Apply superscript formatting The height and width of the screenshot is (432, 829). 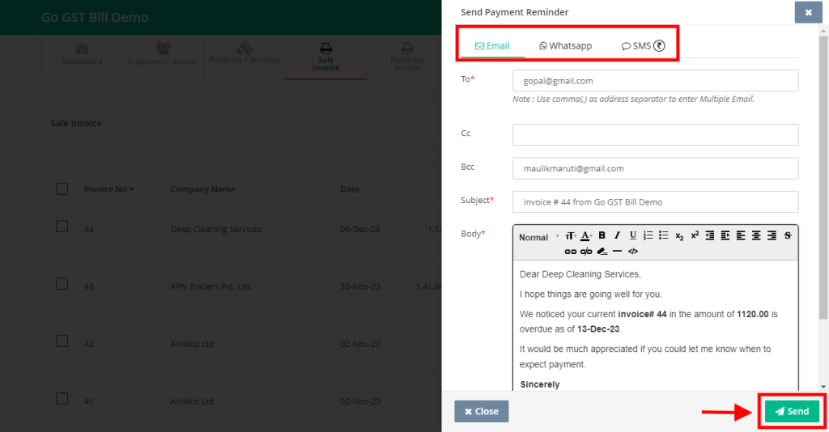click(x=695, y=235)
